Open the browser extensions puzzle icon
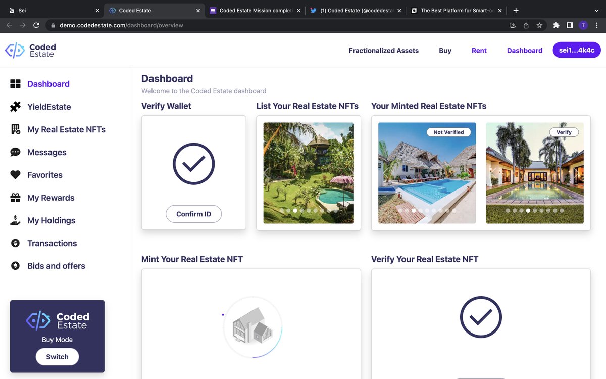 (557, 25)
